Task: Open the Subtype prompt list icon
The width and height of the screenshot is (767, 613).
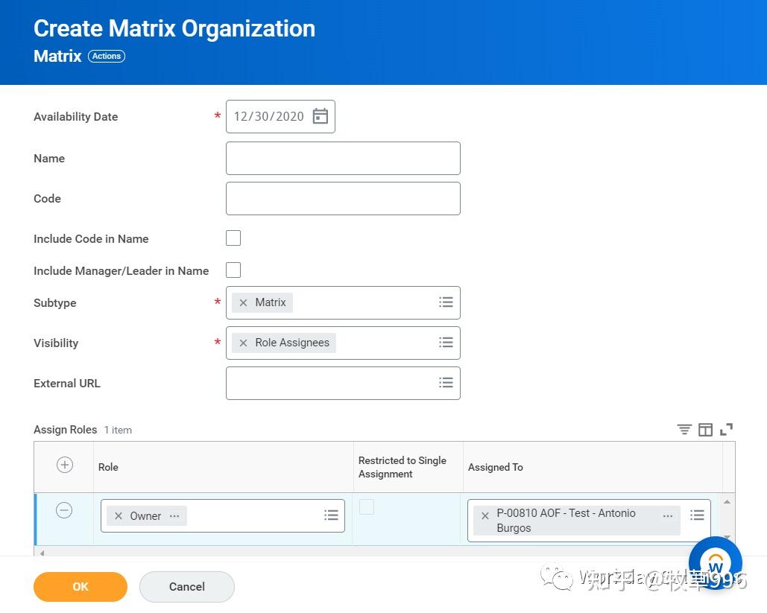Action: coord(446,302)
